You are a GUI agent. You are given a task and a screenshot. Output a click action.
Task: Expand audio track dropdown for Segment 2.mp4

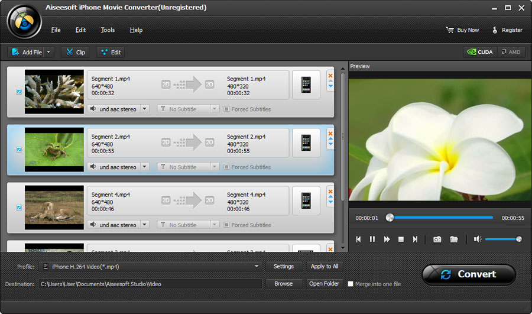(x=145, y=167)
